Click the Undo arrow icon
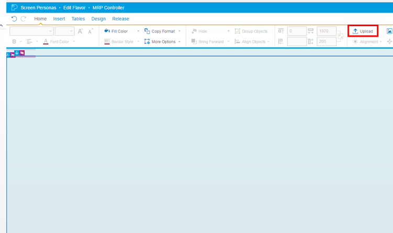 click(14, 19)
